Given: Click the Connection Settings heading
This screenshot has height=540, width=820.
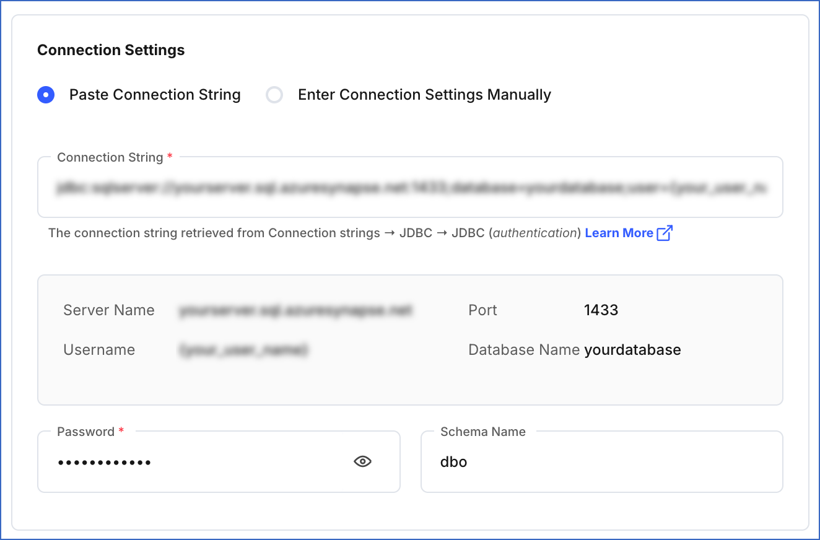Looking at the screenshot, I should (x=111, y=50).
